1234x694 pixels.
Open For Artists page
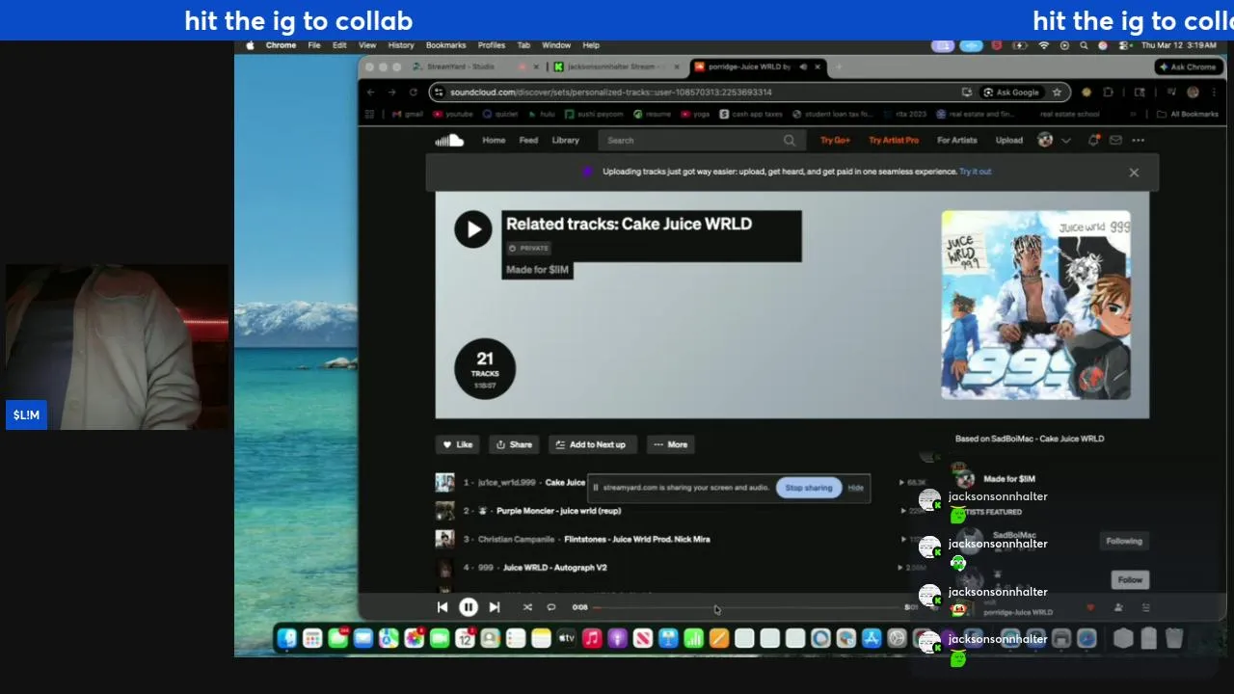click(x=957, y=141)
